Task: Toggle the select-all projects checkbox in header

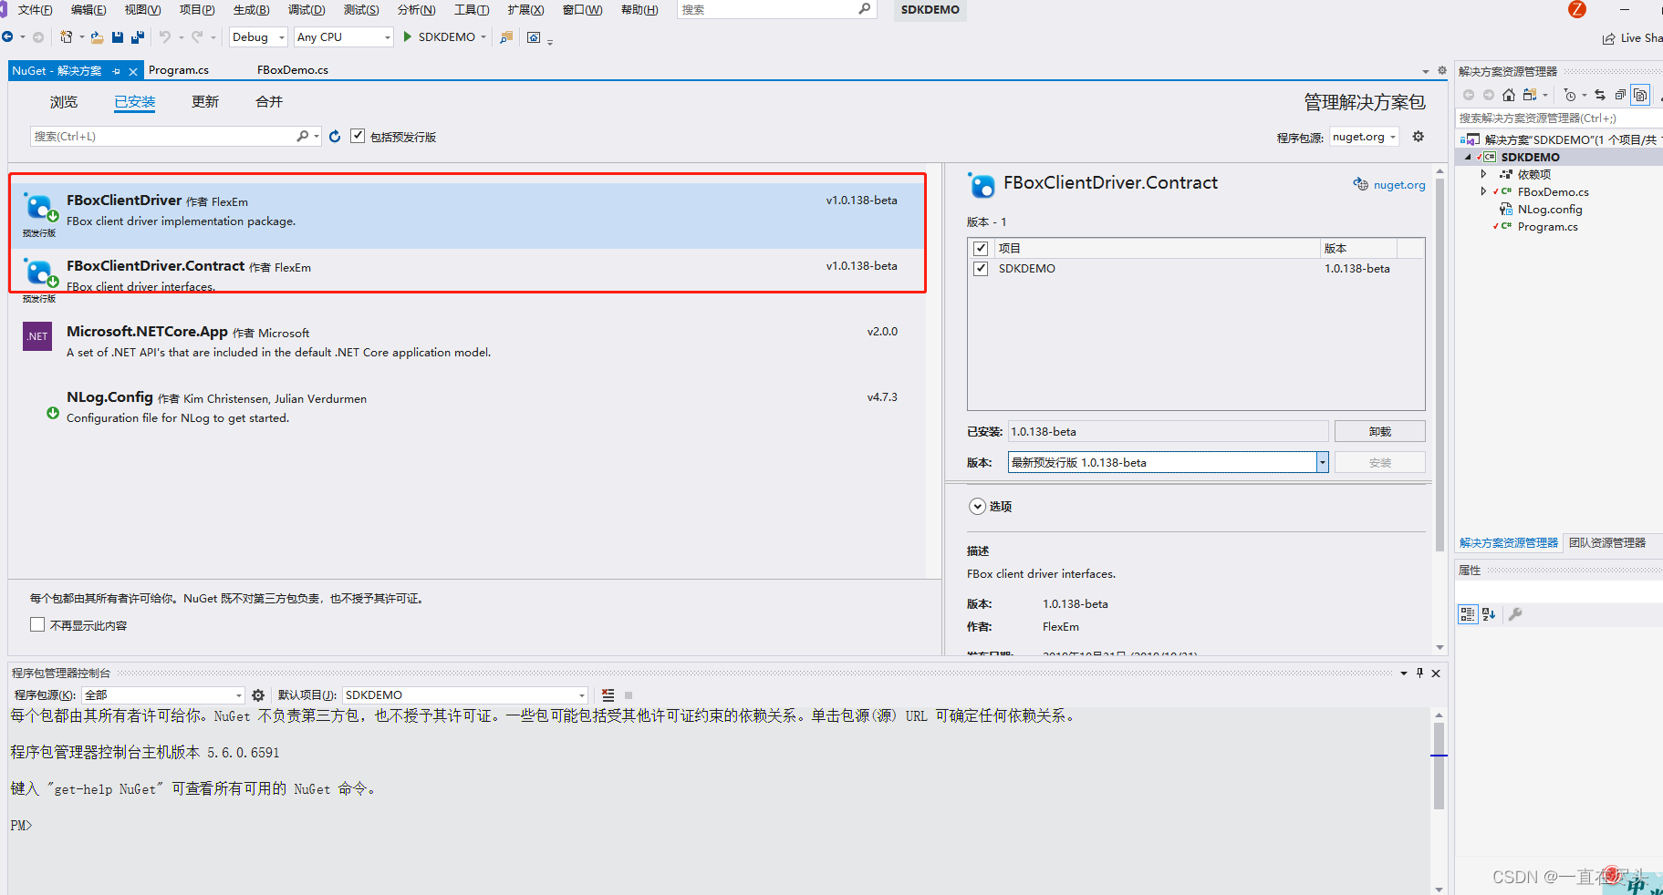Action: pyautogui.click(x=981, y=248)
